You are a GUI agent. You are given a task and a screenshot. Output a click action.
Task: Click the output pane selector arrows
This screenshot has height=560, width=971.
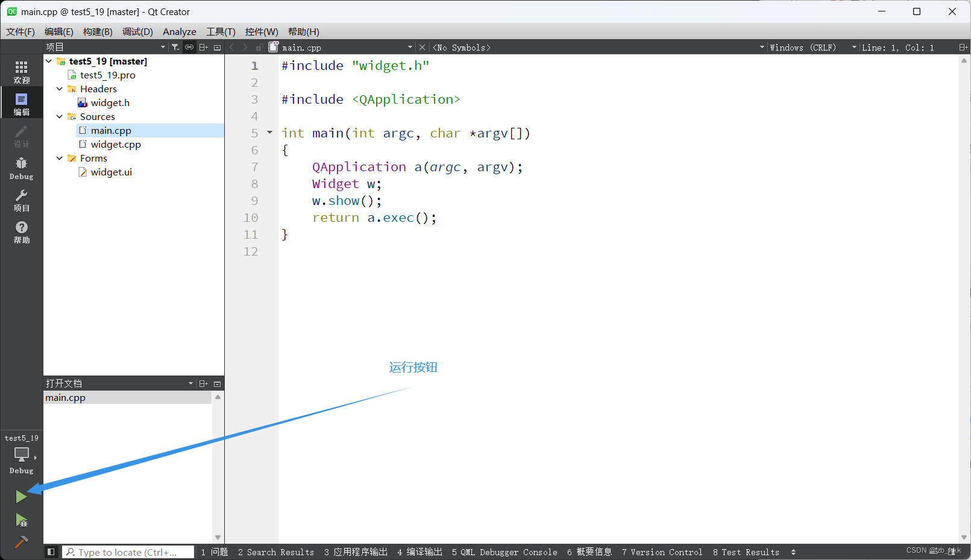point(793,552)
